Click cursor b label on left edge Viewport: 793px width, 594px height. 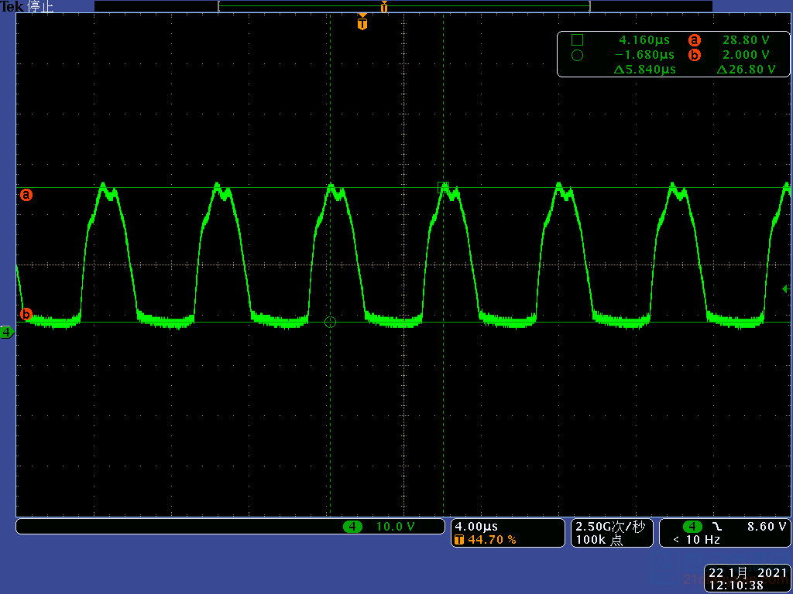tap(26, 314)
